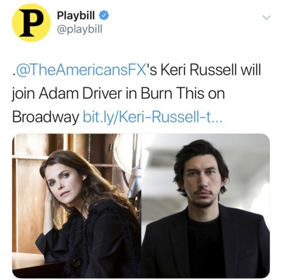
Task: Click the word 'join' starting second line
Action: tap(23, 94)
